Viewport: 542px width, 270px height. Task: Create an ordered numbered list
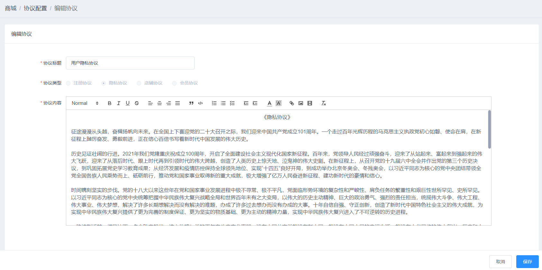[214, 103]
